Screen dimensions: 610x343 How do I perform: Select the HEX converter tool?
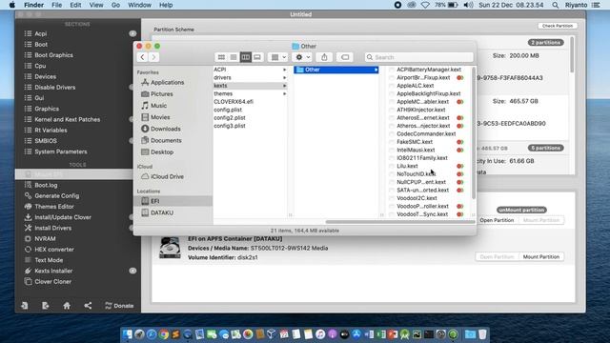pyautogui.click(x=54, y=250)
